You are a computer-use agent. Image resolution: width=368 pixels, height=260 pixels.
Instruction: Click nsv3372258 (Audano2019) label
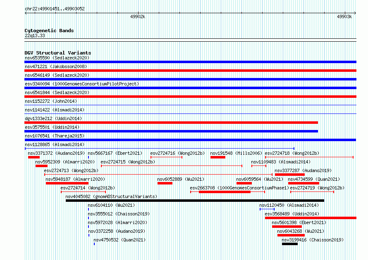[x=117, y=231]
